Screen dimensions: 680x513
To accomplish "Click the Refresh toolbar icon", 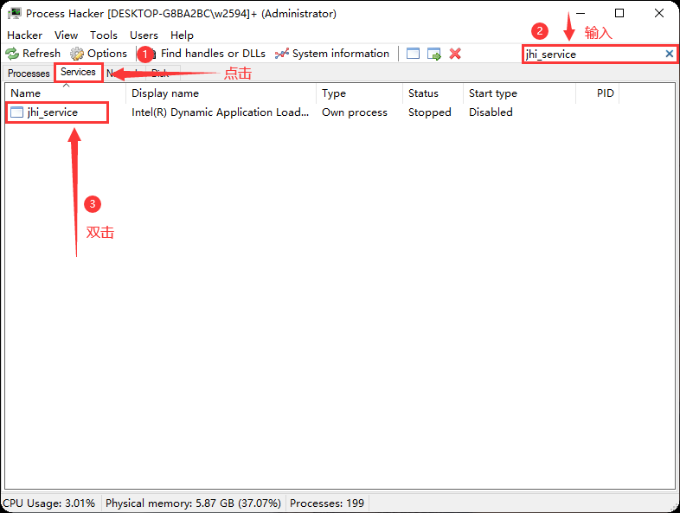I will (x=12, y=54).
